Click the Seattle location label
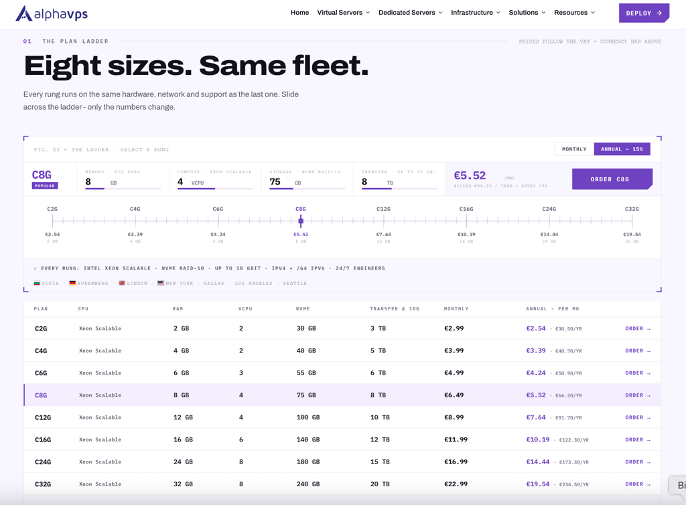The height and width of the screenshot is (505, 686). [295, 283]
